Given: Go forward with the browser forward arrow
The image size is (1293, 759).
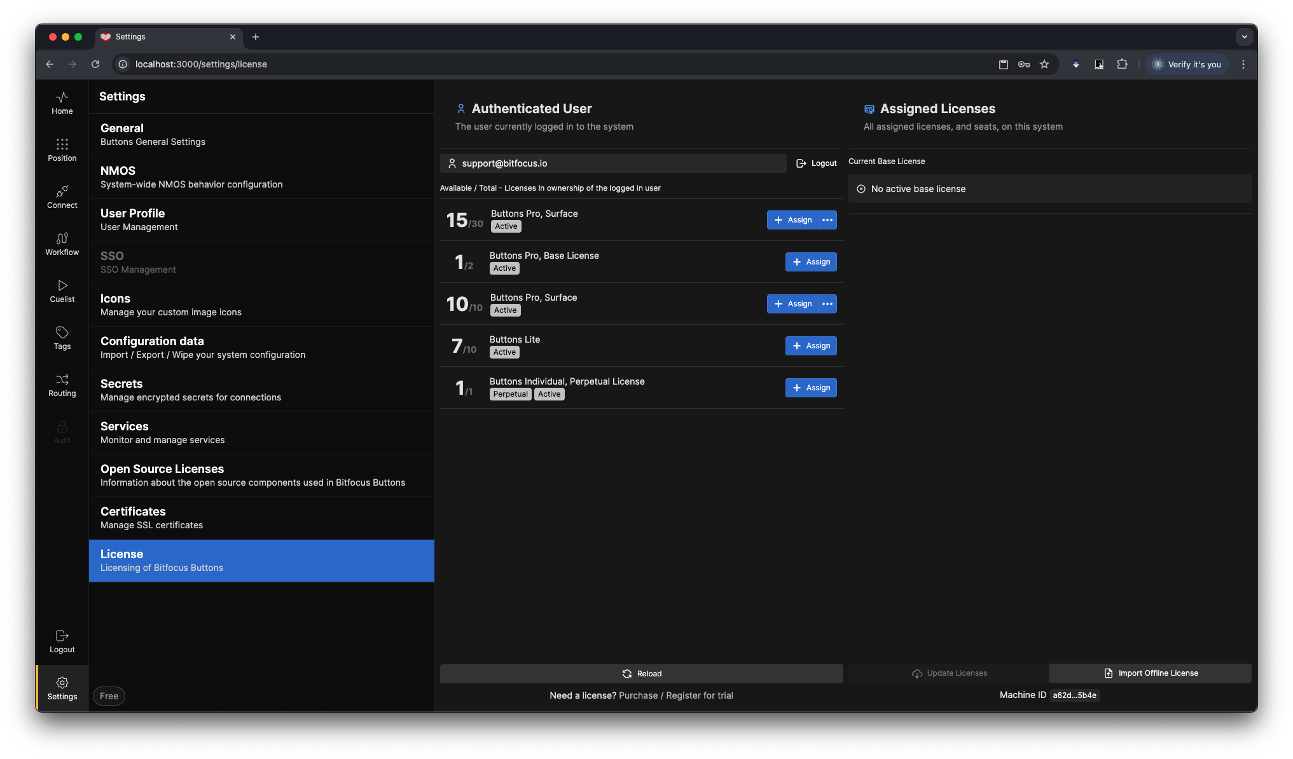Looking at the screenshot, I should (73, 64).
